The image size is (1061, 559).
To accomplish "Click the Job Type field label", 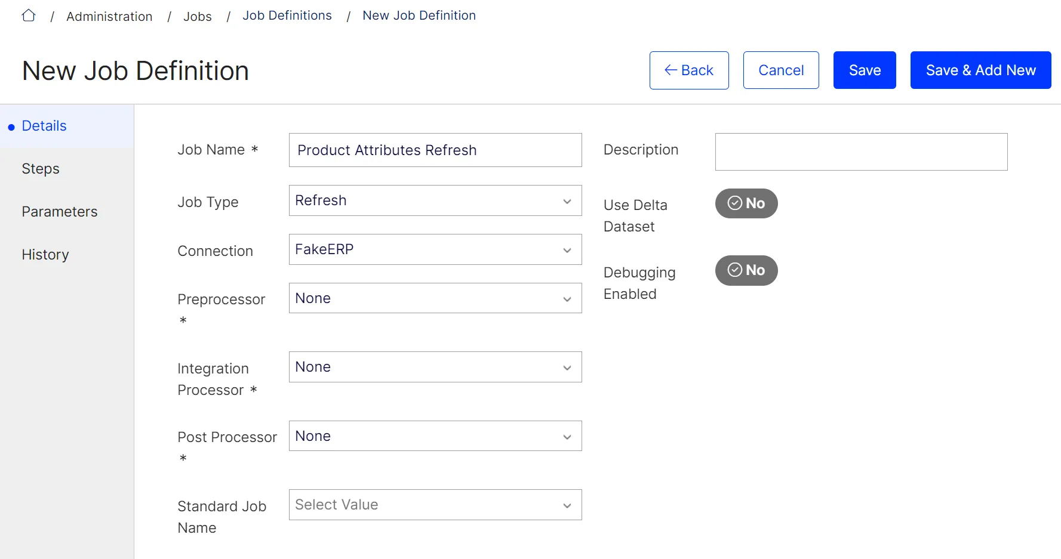I will click(x=208, y=202).
